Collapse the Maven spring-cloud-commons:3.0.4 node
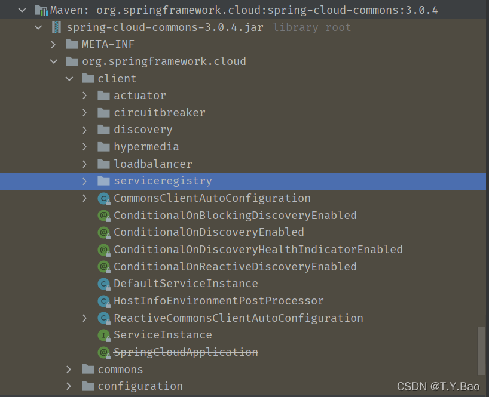The height and width of the screenshot is (397, 489). pos(22,10)
